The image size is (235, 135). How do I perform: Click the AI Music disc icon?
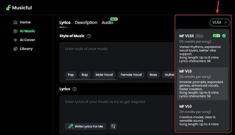point(16,31)
